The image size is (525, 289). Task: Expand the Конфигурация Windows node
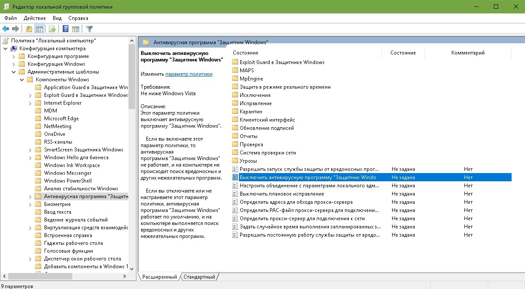click(x=13, y=64)
